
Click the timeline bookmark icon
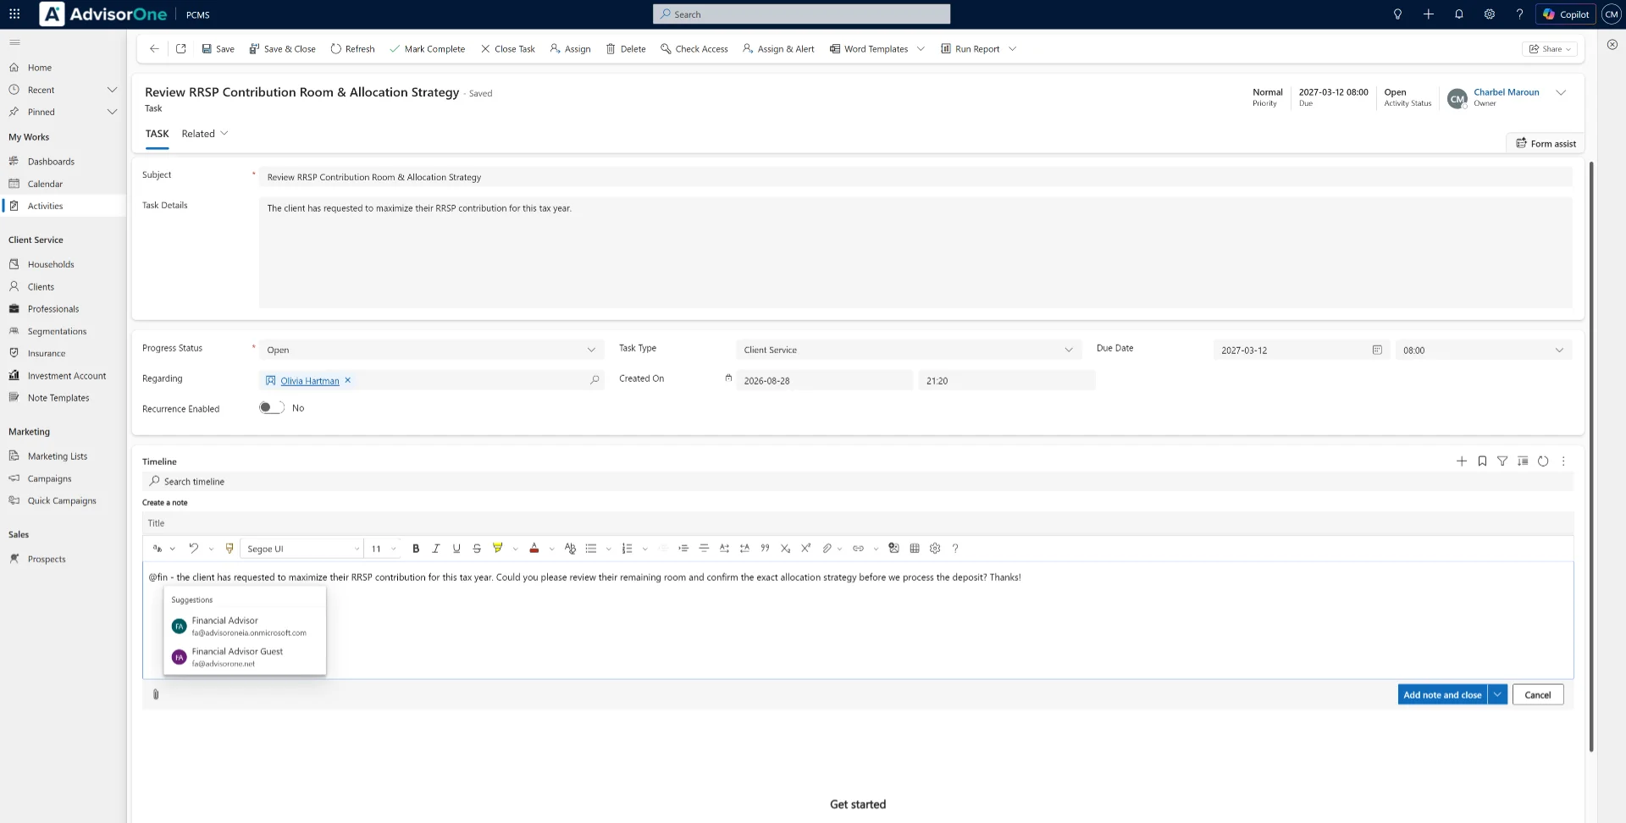[x=1482, y=461]
